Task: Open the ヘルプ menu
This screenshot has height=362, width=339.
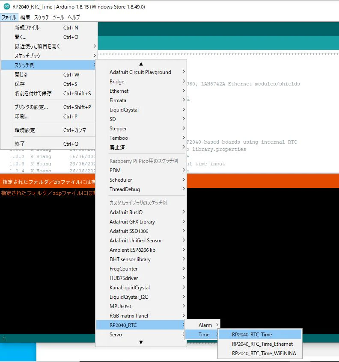Action: click(74, 18)
